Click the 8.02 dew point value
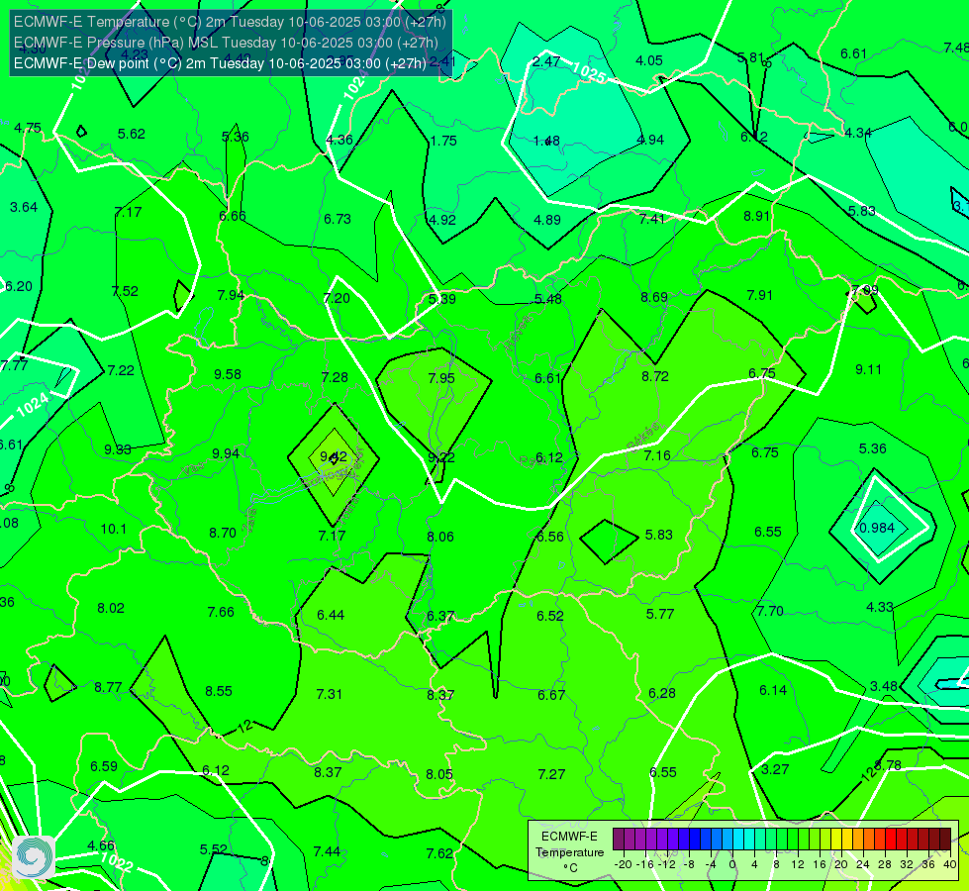This screenshot has height=891, width=969. click(x=111, y=609)
